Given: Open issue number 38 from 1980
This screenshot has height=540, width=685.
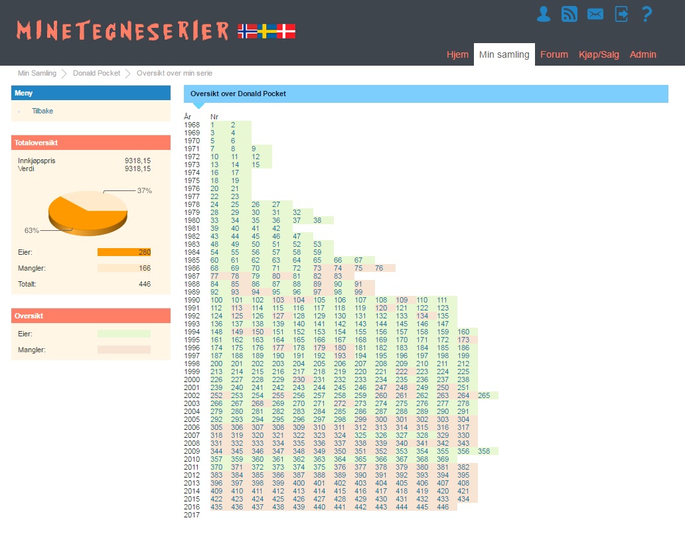Looking at the screenshot, I should click(x=317, y=220).
